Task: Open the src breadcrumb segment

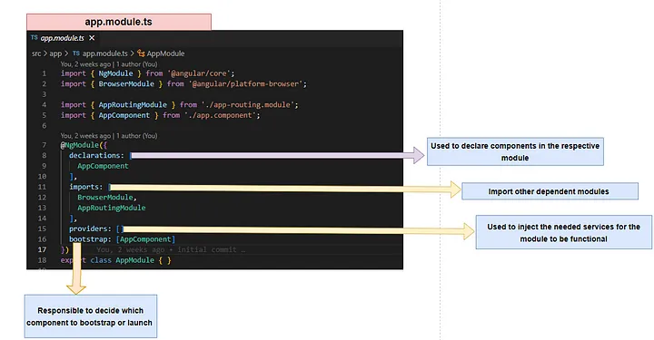Action: [x=36, y=53]
